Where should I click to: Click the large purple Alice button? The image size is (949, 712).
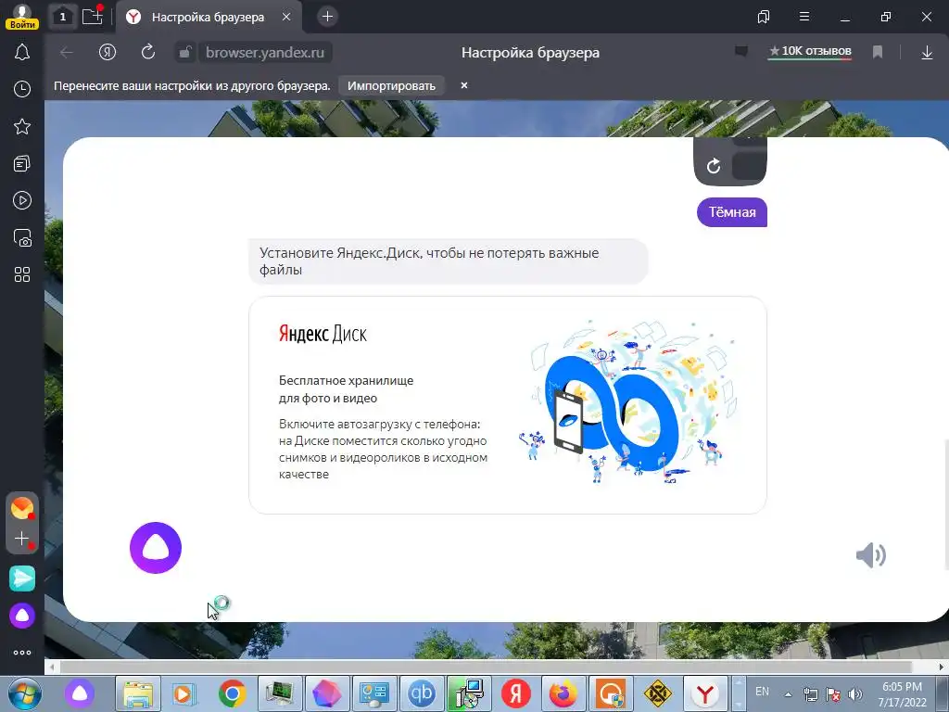click(x=156, y=548)
